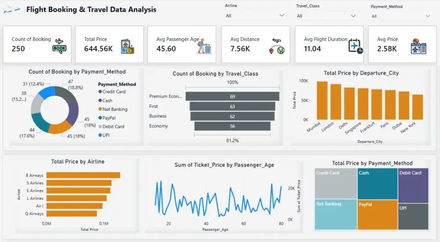Select the PayPal legend entry
Image resolution: width=440 pixels, height=242 pixels.
(107, 118)
